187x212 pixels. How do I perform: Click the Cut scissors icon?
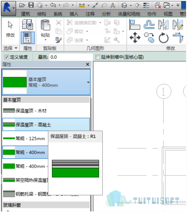(x=59, y=22)
